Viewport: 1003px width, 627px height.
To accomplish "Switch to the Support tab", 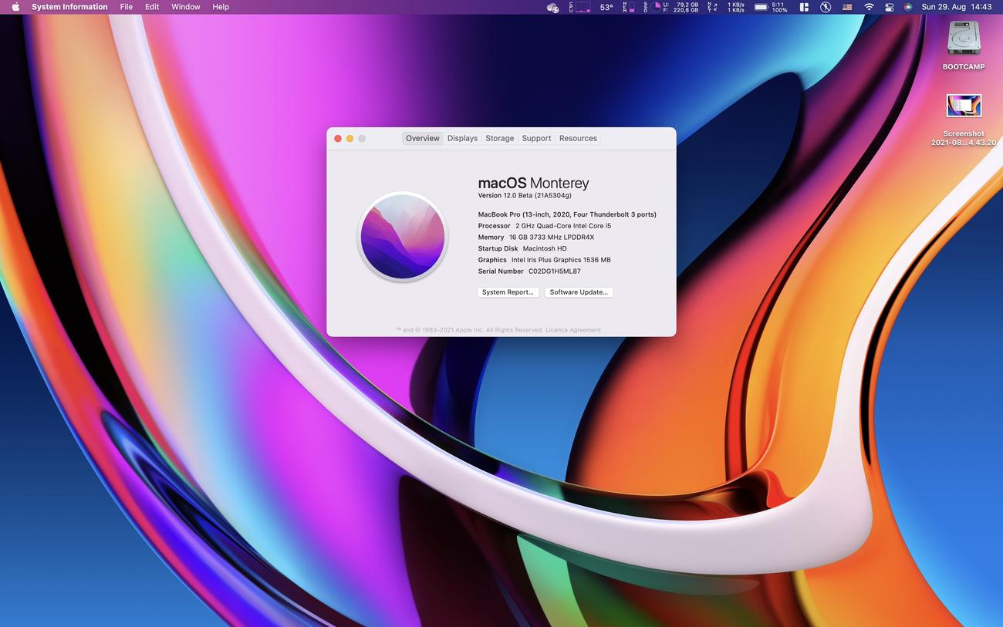I will pos(536,139).
